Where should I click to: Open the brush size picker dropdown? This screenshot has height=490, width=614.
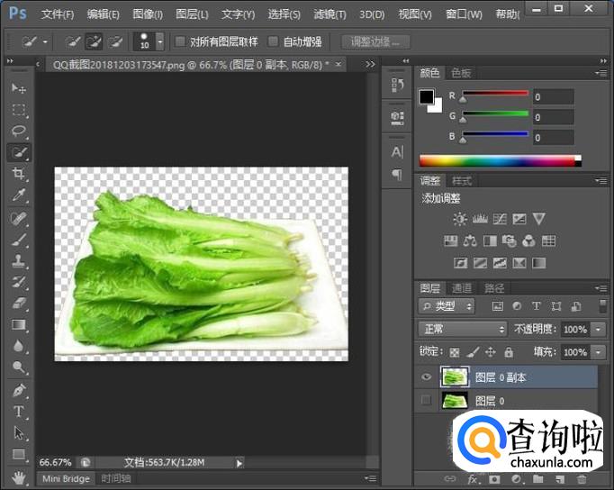coord(160,41)
